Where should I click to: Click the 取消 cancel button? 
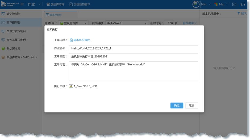click(191, 106)
